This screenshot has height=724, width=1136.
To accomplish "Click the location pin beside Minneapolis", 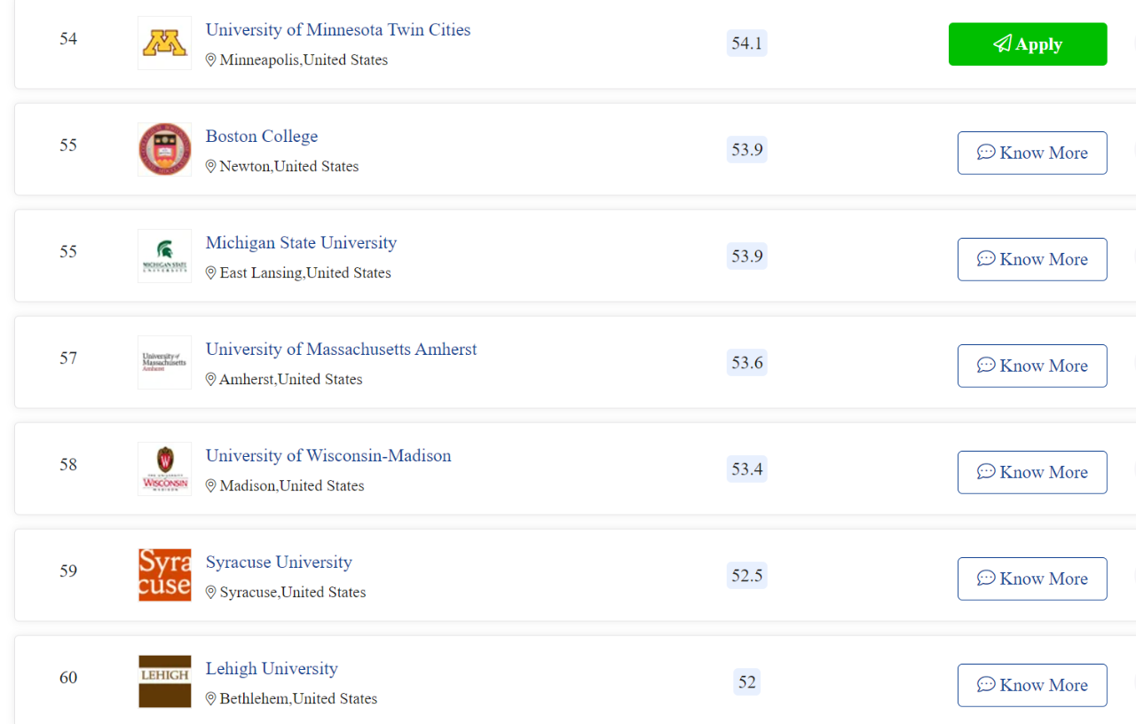I will pos(211,60).
